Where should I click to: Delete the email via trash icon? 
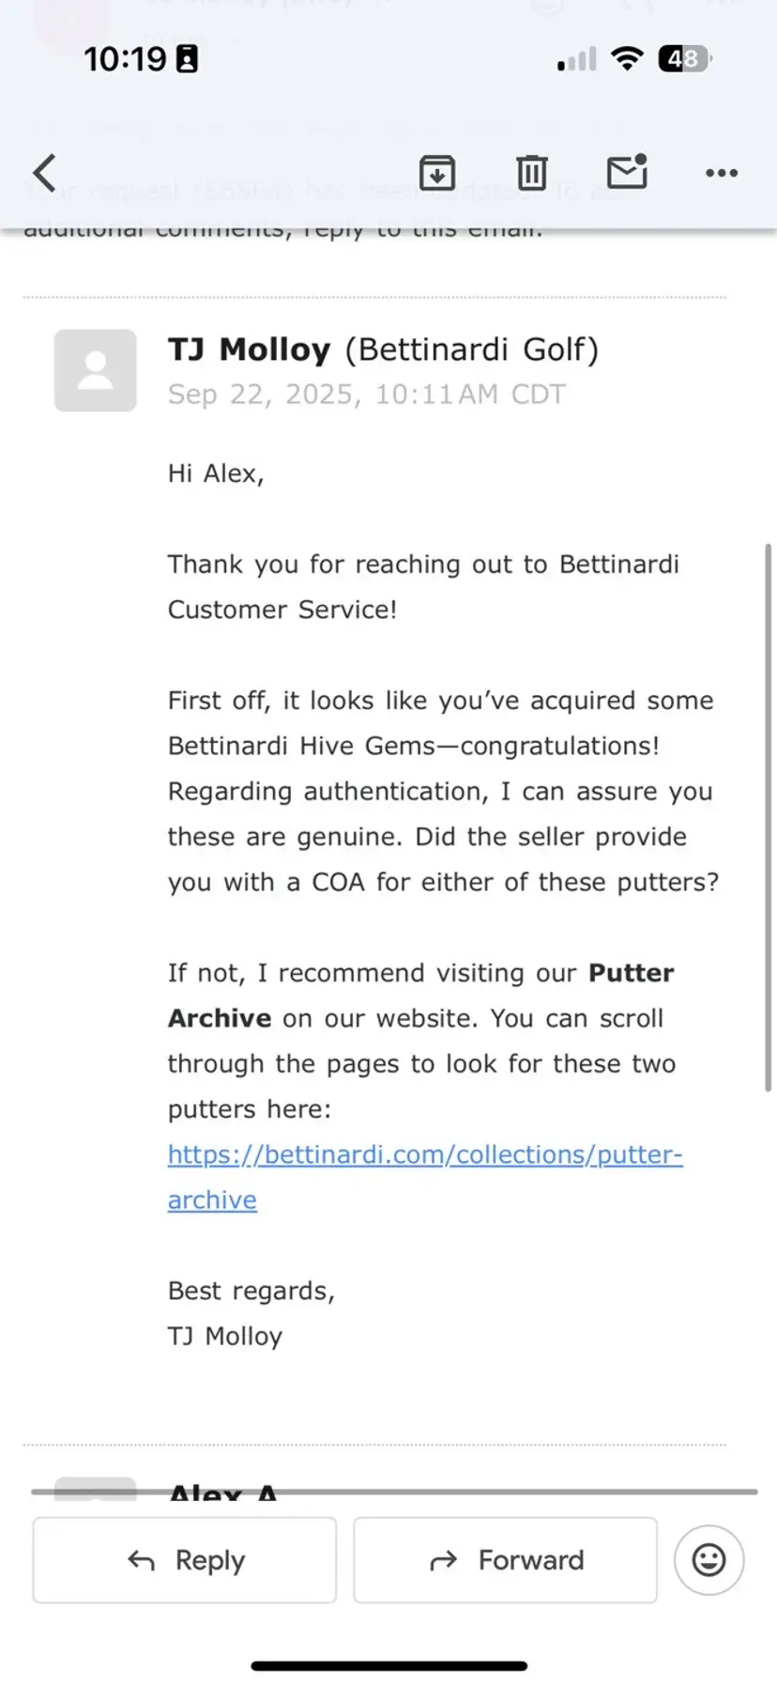coord(531,173)
